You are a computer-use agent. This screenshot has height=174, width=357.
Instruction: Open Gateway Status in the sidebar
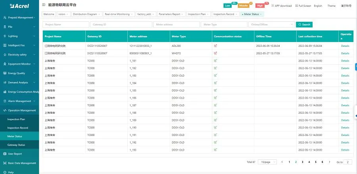(16, 145)
